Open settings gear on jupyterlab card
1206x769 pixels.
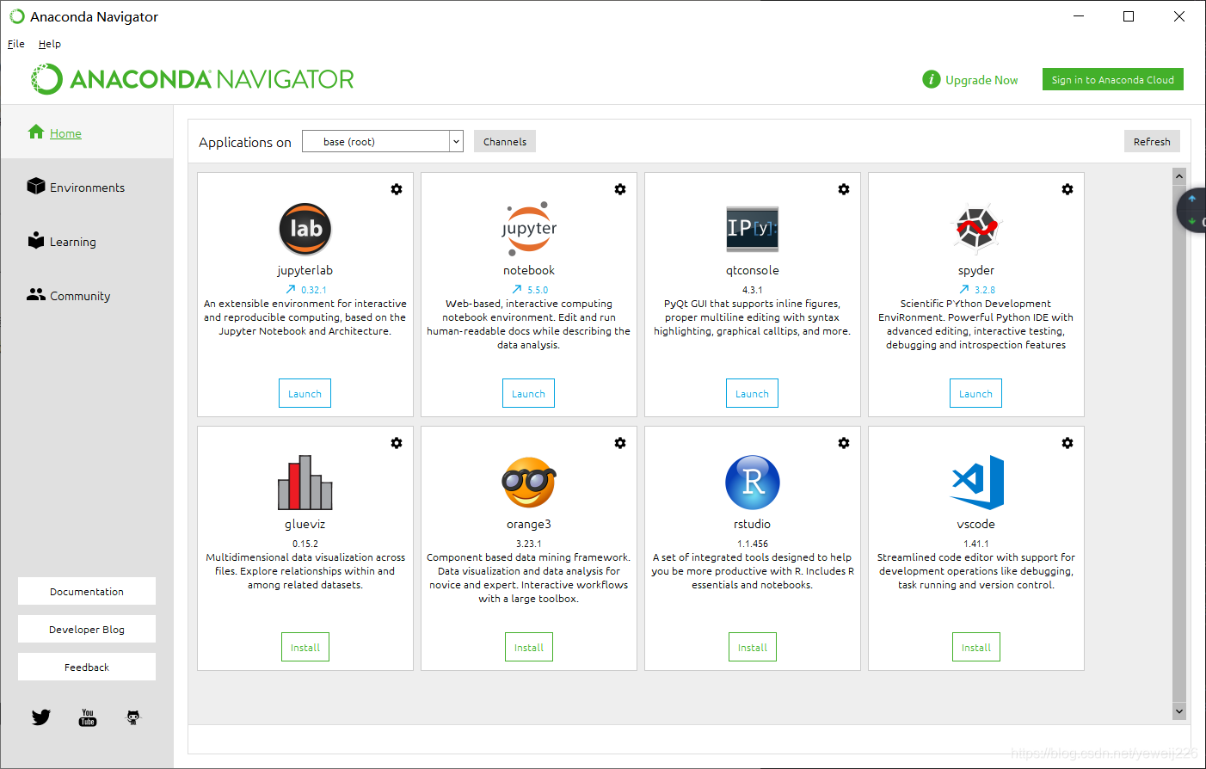pos(397,189)
